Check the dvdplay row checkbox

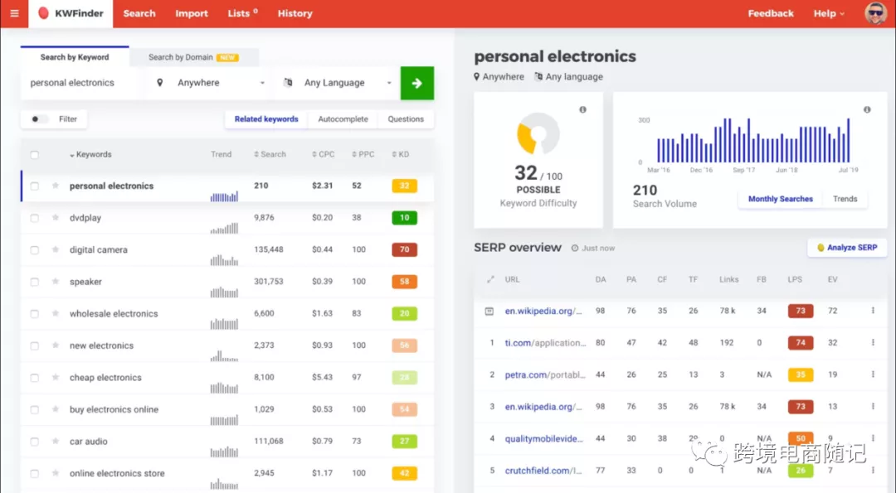pyautogui.click(x=35, y=218)
